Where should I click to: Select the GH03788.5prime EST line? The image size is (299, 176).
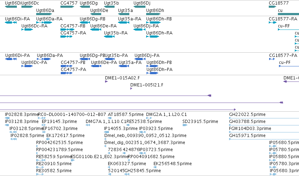(264, 125)
